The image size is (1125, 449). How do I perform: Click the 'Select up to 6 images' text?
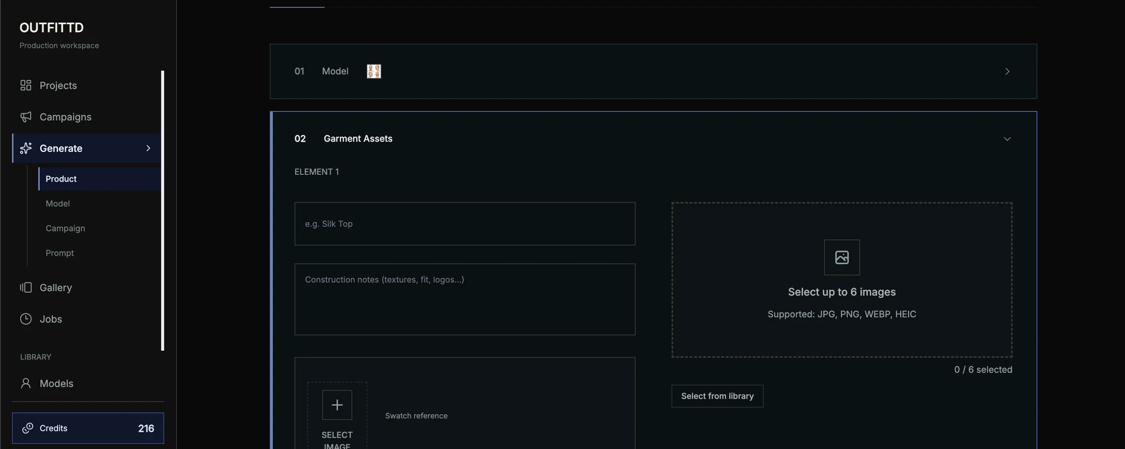(x=842, y=292)
